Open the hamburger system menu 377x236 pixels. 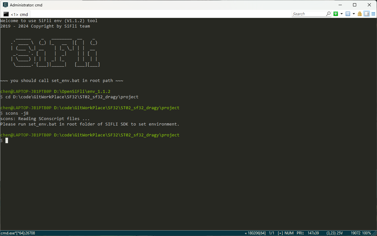(373, 14)
